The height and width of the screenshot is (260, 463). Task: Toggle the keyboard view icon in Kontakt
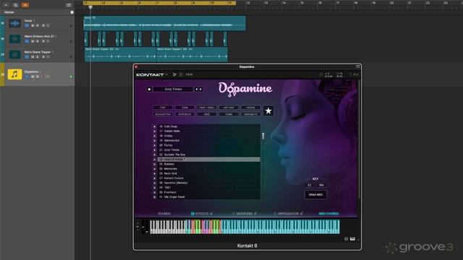pos(352,239)
